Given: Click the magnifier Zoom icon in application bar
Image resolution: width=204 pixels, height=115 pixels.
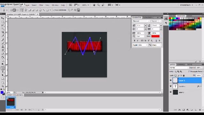Looking at the screenshot, I should (x=98, y=5).
